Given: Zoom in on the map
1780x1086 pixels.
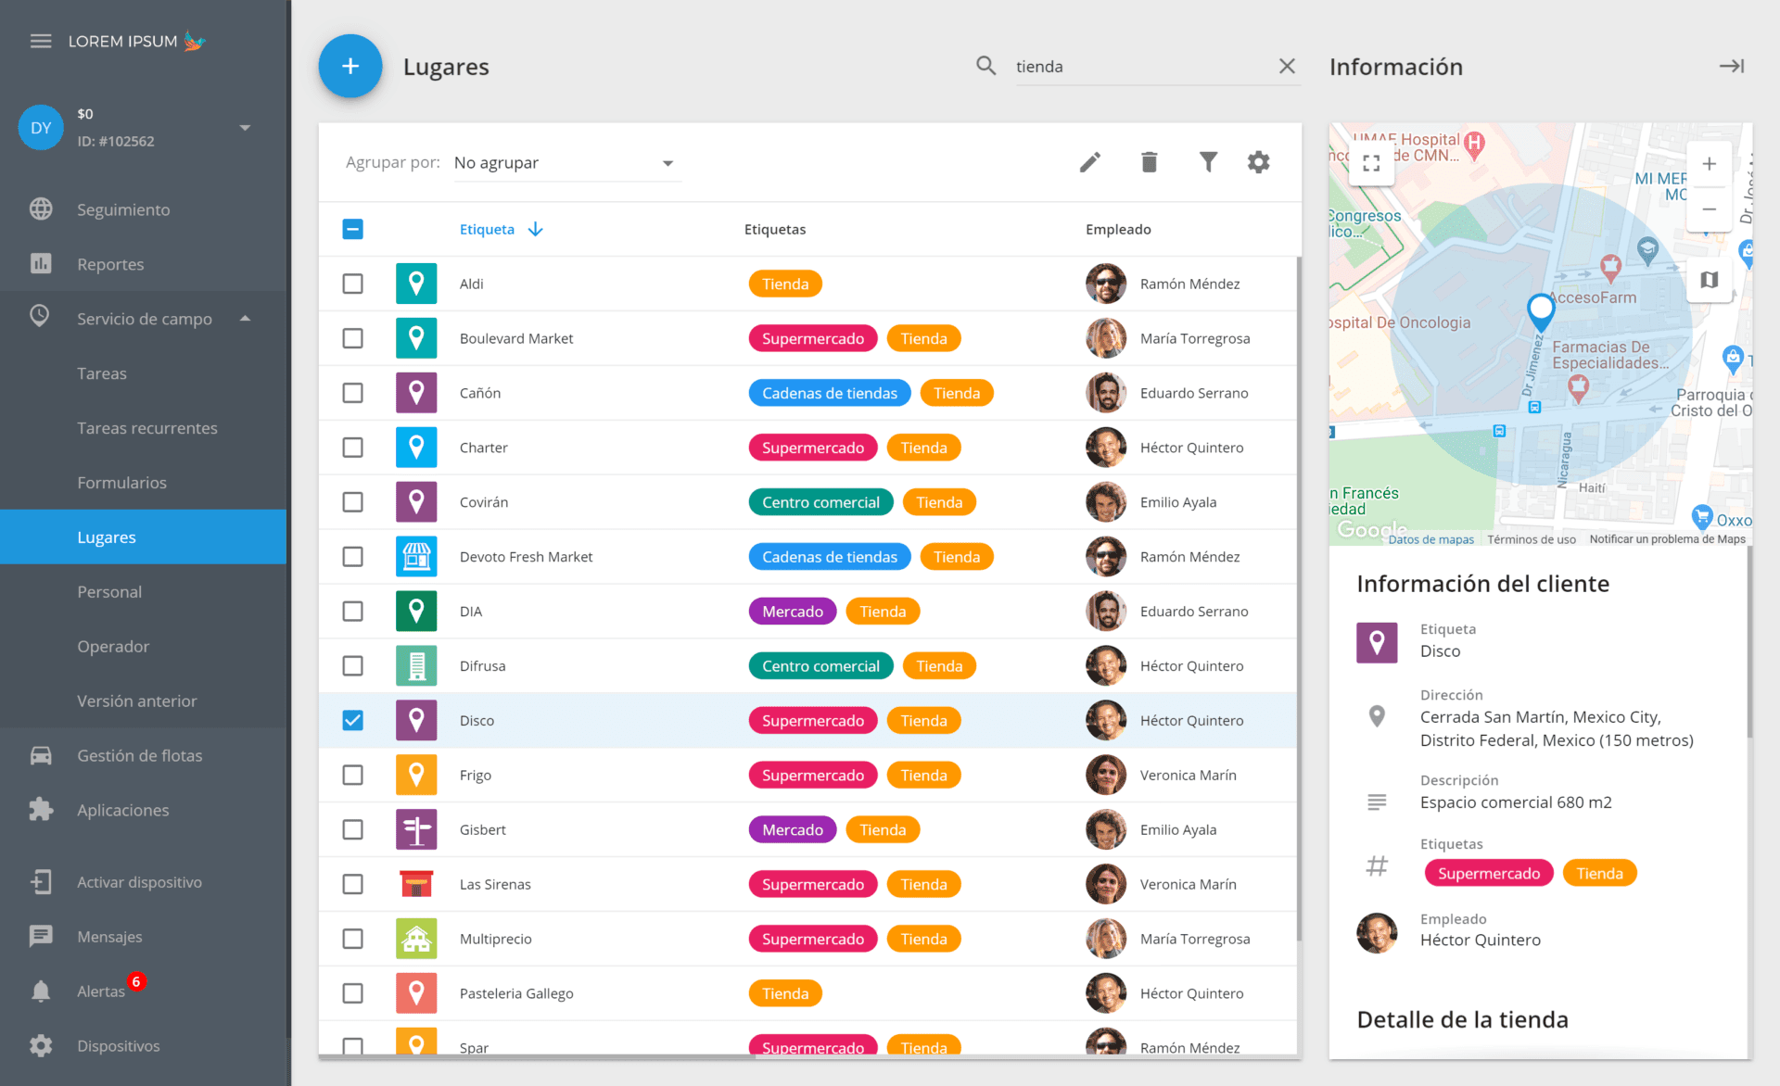Looking at the screenshot, I should [1709, 164].
